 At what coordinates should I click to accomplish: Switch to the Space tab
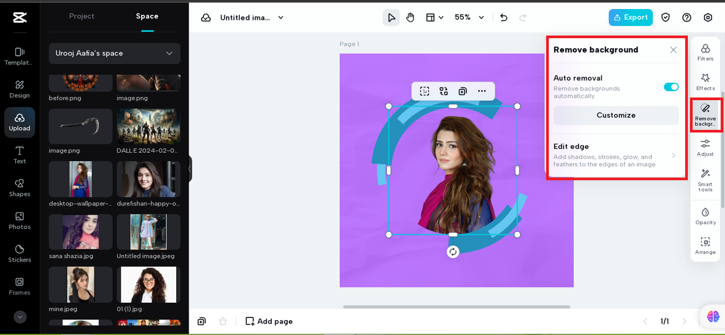click(x=147, y=16)
